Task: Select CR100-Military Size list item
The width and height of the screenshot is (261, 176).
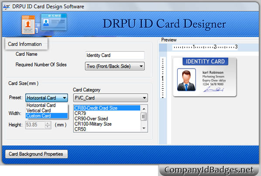Action: click(x=107, y=124)
